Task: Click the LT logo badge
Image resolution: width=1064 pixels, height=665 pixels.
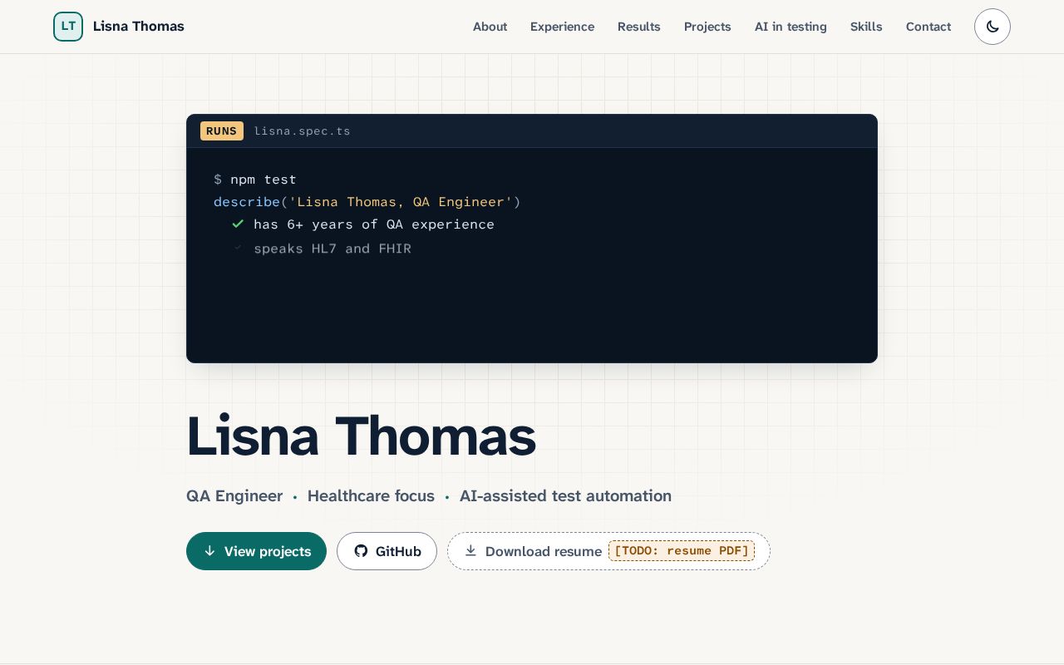Action: point(68,27)
